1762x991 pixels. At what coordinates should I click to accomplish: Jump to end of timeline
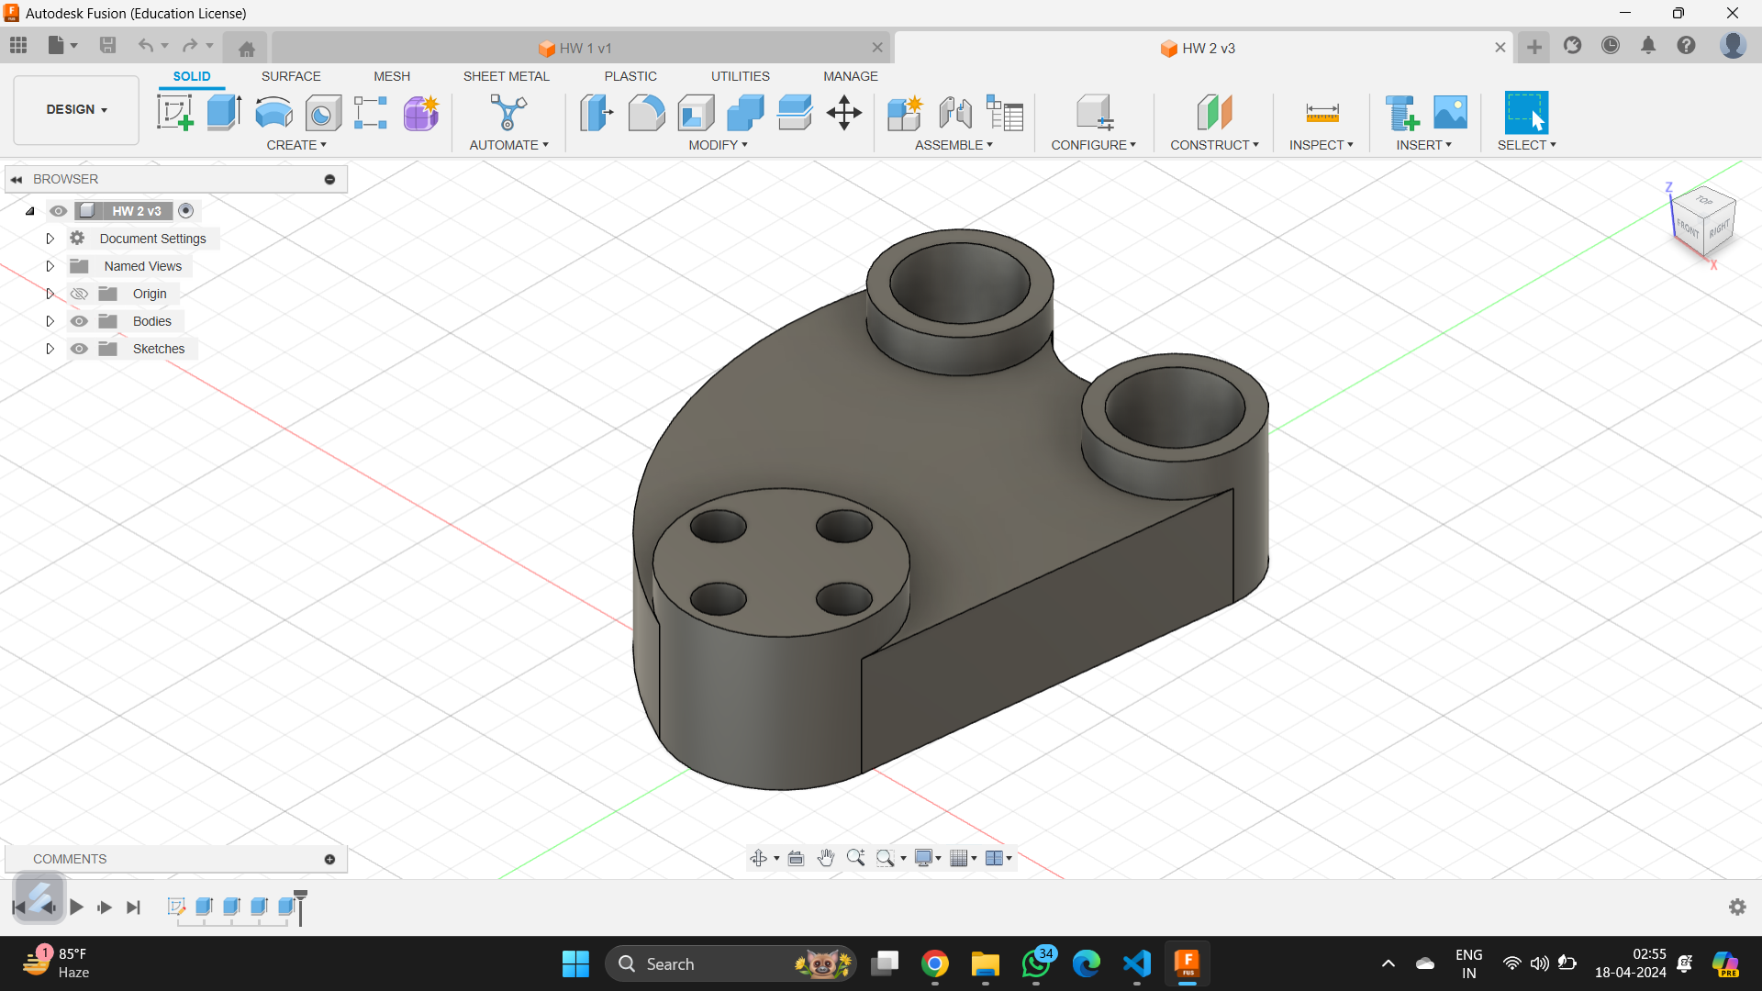[x=134, y=907]
